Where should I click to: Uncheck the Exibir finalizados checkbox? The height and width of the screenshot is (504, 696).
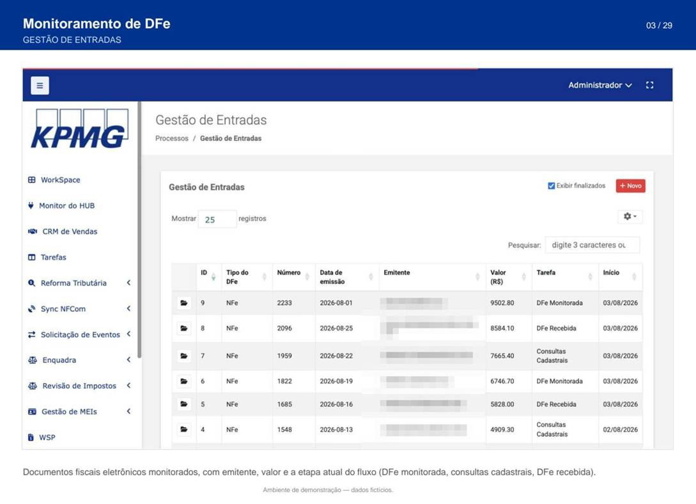(x=552, y=185)
